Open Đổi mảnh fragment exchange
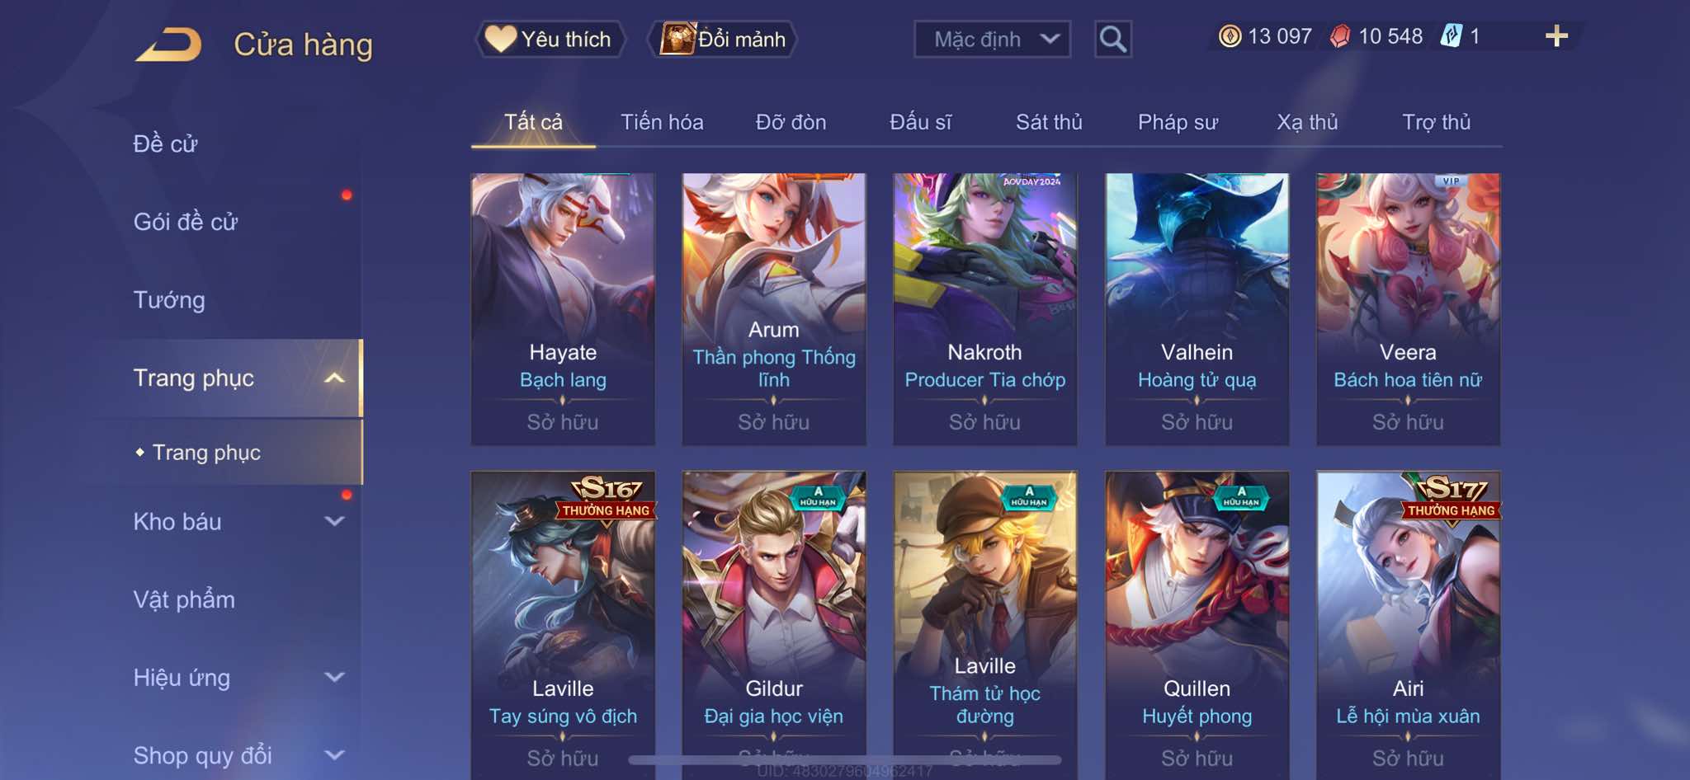 click(723, 39)
